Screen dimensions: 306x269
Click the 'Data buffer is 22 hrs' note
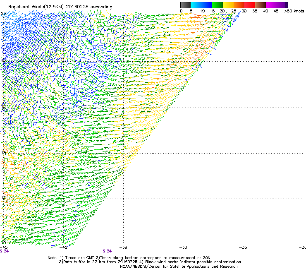(150, 262)
